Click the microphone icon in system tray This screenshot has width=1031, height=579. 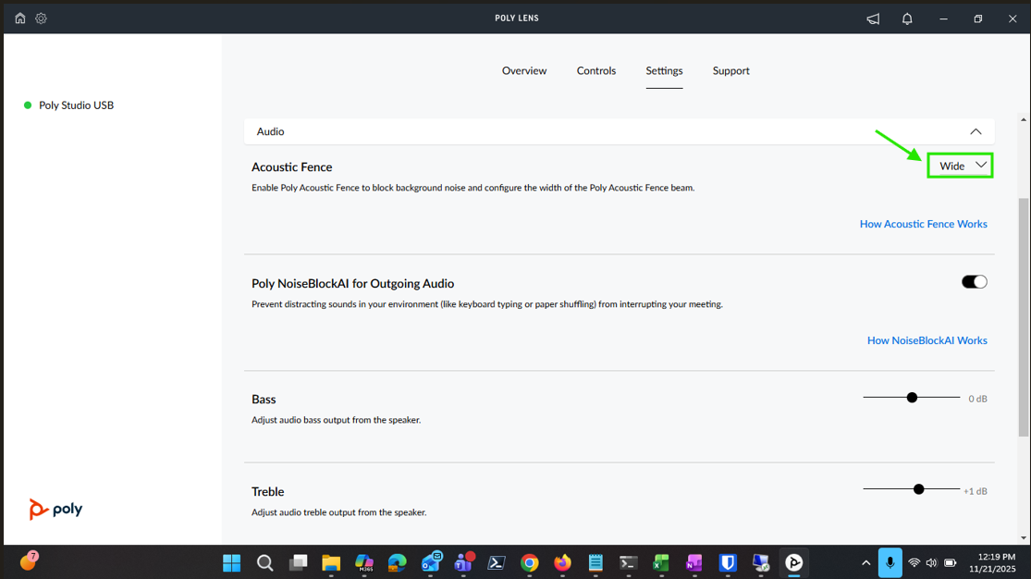[x=890, y=562]
